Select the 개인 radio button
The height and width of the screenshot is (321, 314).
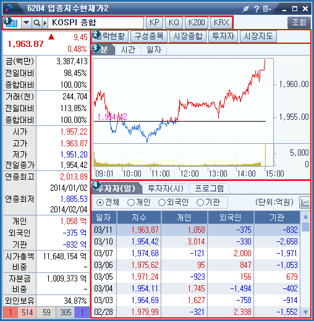click(130, 202)
